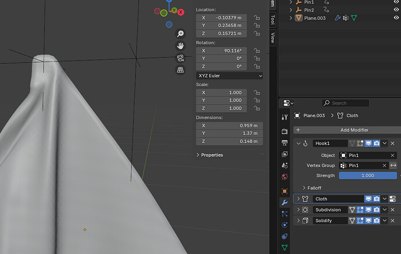Select the pan view hand icon

[x=180, y=46]
